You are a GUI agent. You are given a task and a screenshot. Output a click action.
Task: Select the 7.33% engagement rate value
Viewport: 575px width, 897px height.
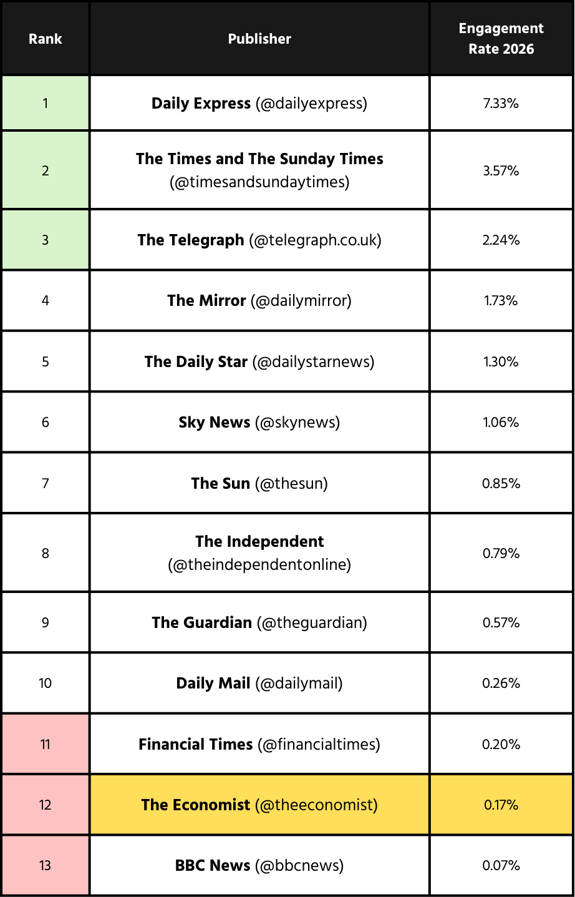coord(501,104)
